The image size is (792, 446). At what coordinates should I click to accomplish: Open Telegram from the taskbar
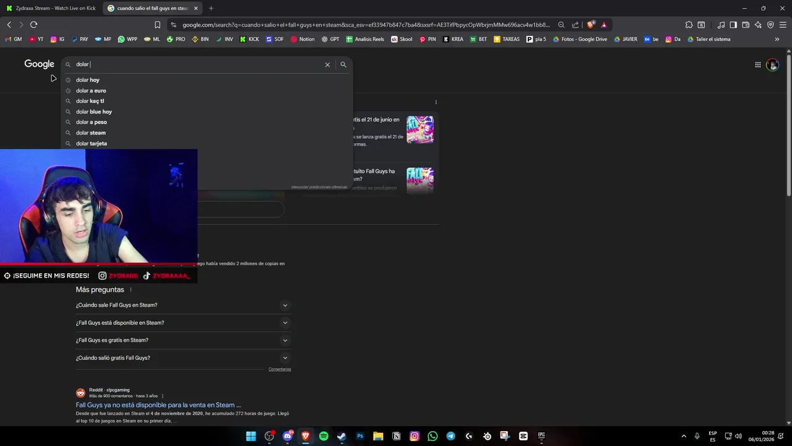(x=450, y=436)
